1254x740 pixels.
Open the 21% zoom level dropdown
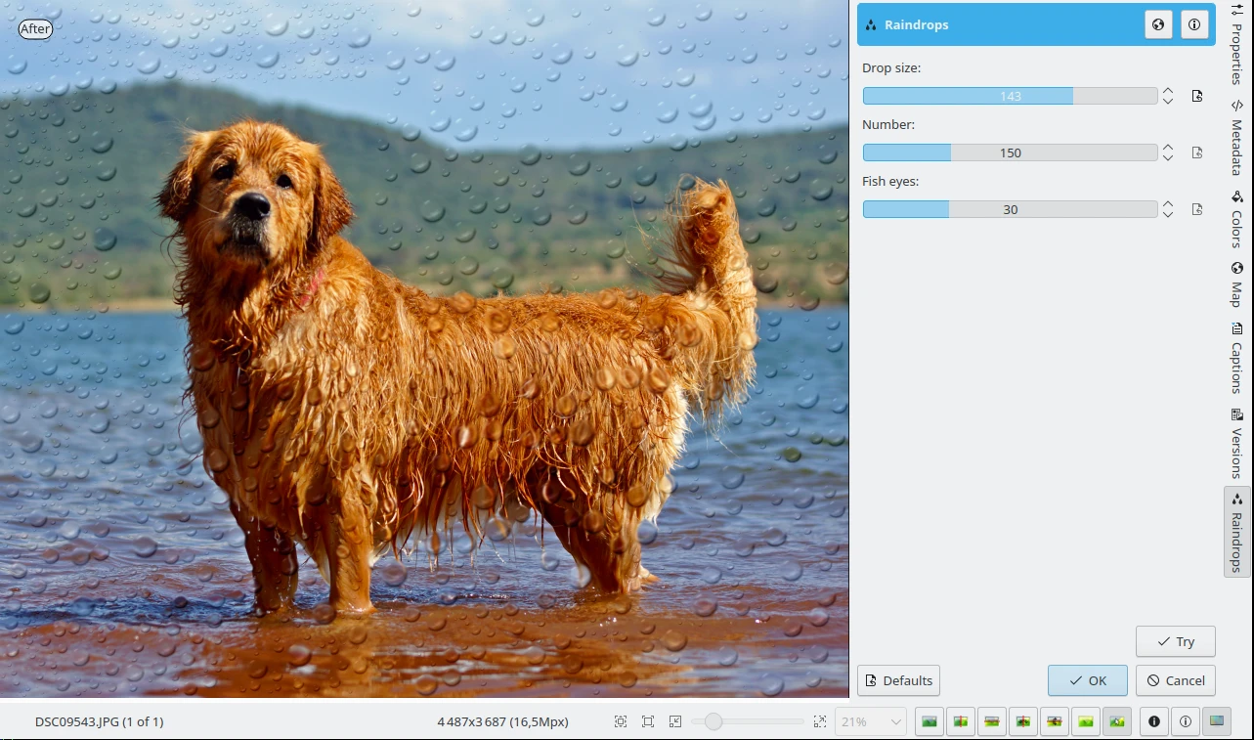coord(870,721)
